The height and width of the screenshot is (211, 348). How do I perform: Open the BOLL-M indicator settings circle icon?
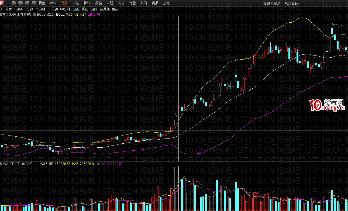35,14
